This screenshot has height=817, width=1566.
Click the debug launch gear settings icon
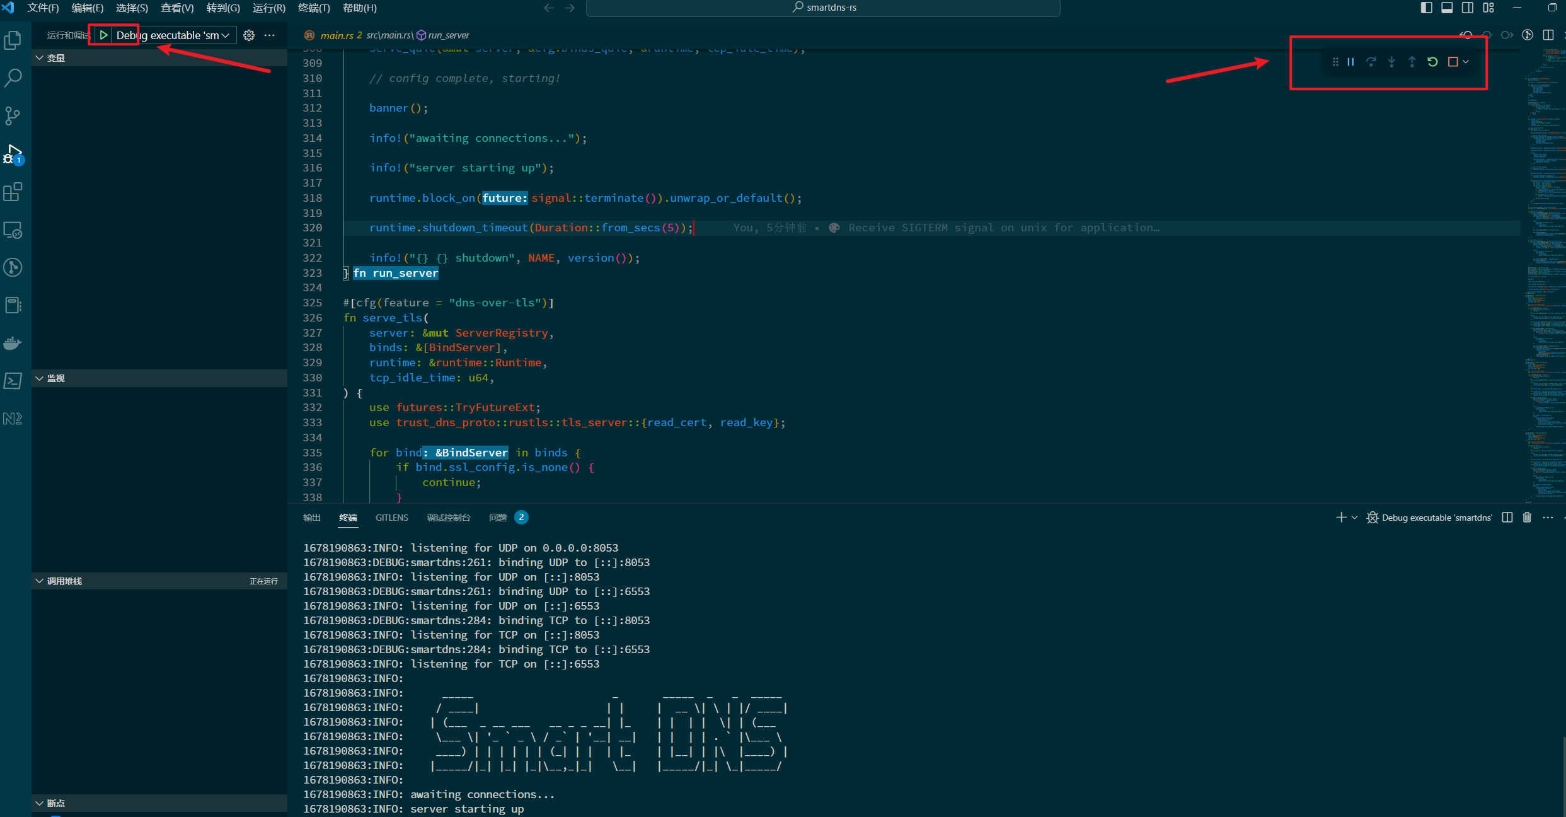click(249, 35)
